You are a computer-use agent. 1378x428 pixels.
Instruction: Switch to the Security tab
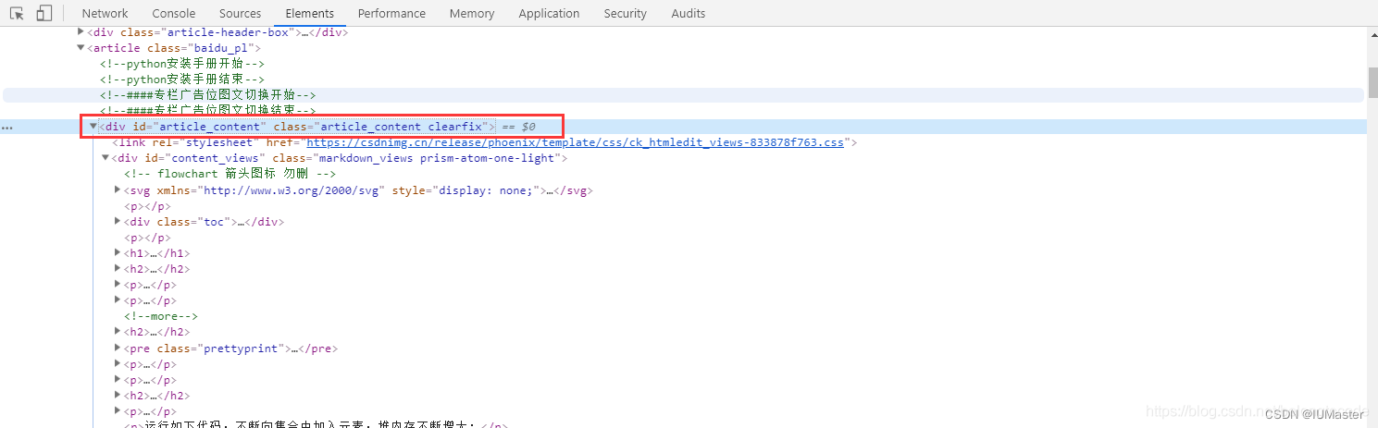coord(626,13)
